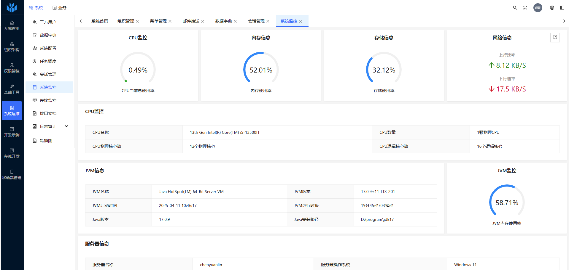Click the search magnifier icon in header
Viewport: 569px width, 270px height.
(x=515, y=8)
